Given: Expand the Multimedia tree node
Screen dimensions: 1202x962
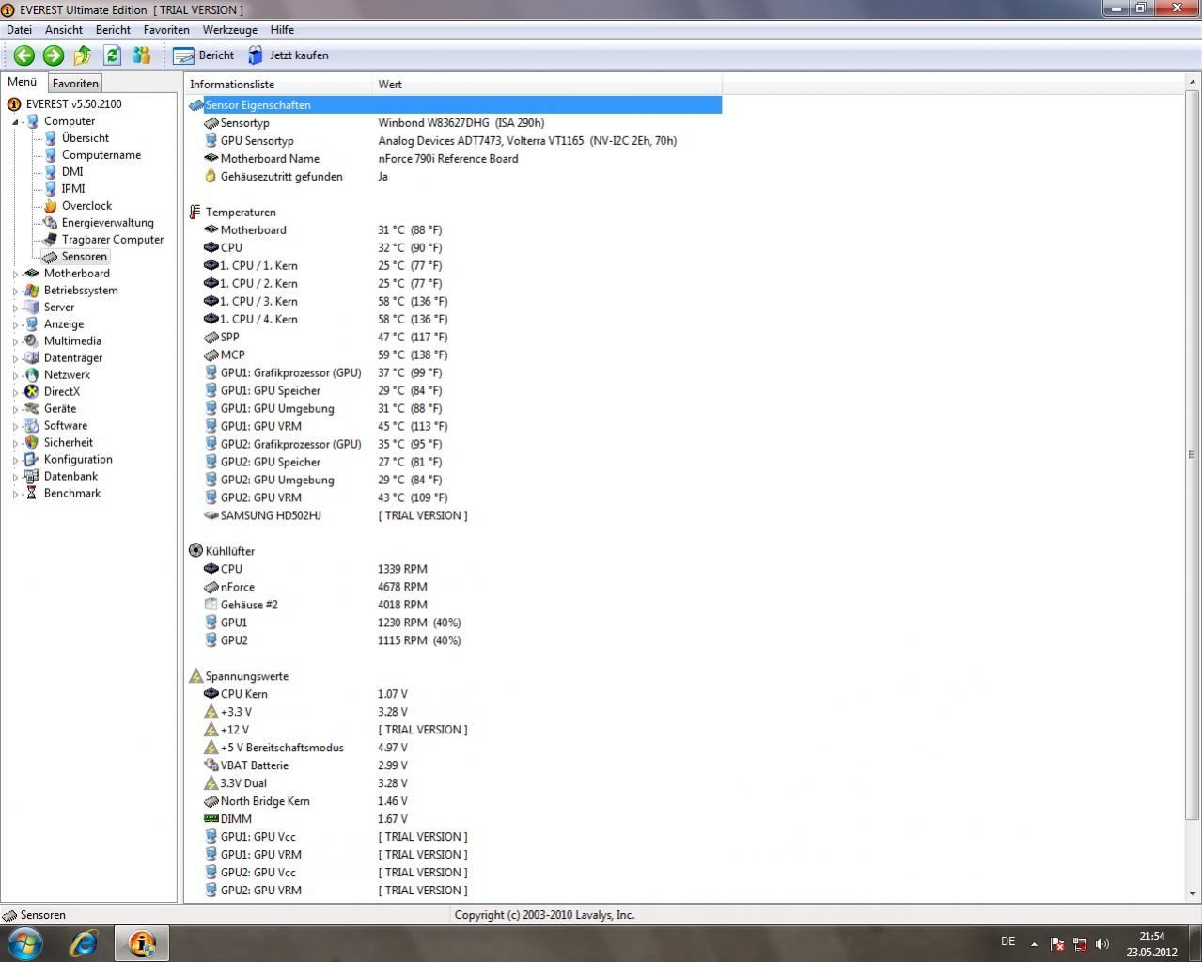Looking at the screenshot, I should tap(16, 341).
